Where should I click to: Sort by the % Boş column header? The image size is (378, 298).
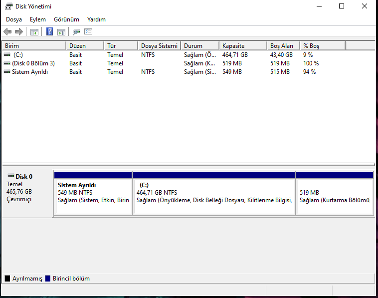(x=323, y=45)
